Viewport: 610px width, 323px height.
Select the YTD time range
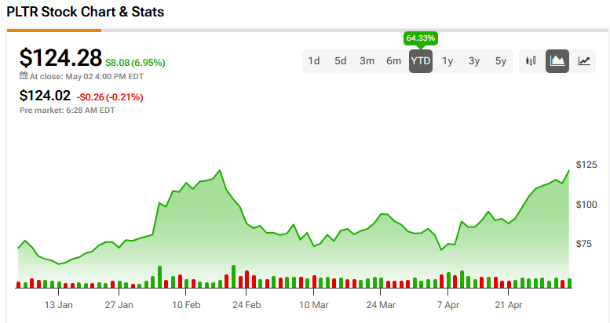(x=421, y=61)
